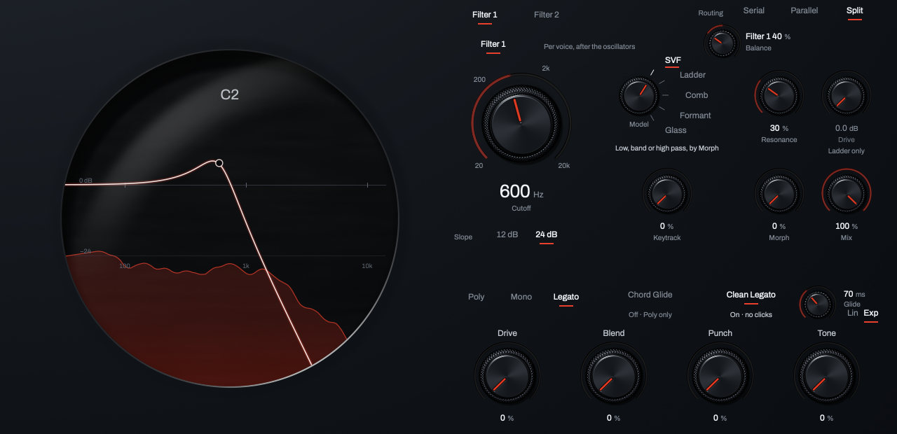Set routing to Split

(855, 10)
